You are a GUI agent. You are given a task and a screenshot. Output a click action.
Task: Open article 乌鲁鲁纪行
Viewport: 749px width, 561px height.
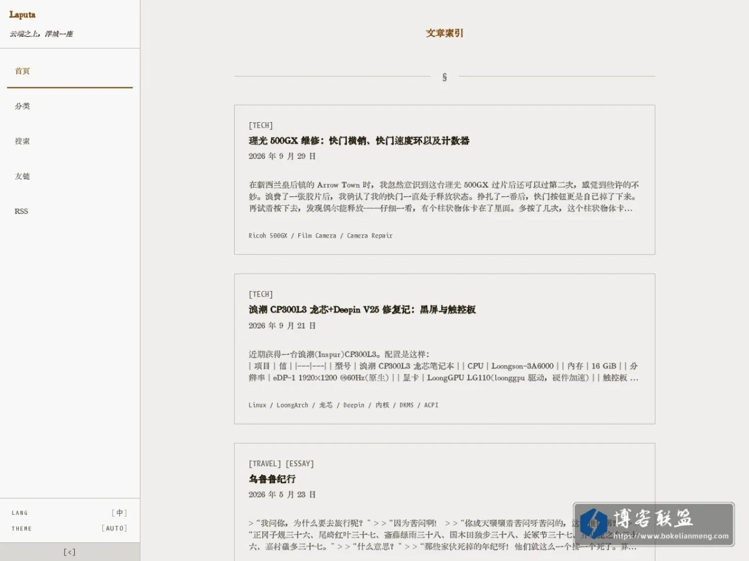pyautogui.click(x=272, y=479)
